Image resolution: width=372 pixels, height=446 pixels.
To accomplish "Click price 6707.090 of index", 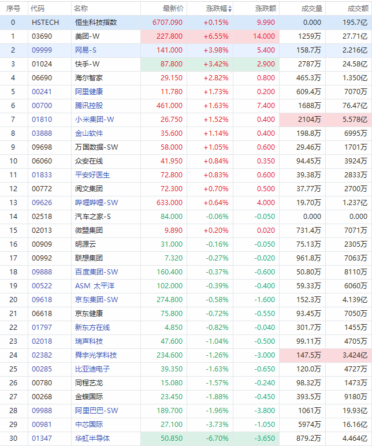I will click(168, 23).
